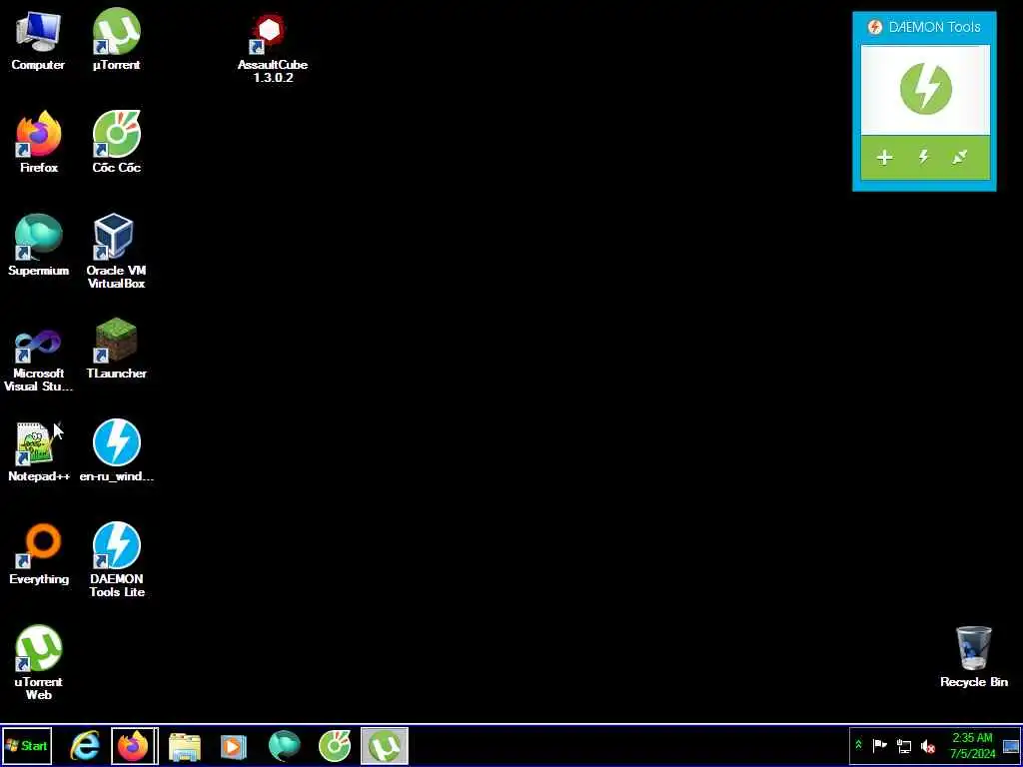The width and height of the screenshot is (1023, 767).
Task: Select the Recycle Bin icon
Action: [x=973, y=657]
